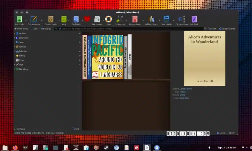Image resolution: width=252 pixels, height=151 pixels.
Task: Select the Sway book spine
Action: (x=130, y=57)
